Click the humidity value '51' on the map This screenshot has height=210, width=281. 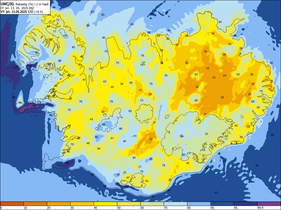(x=112, y=138)
